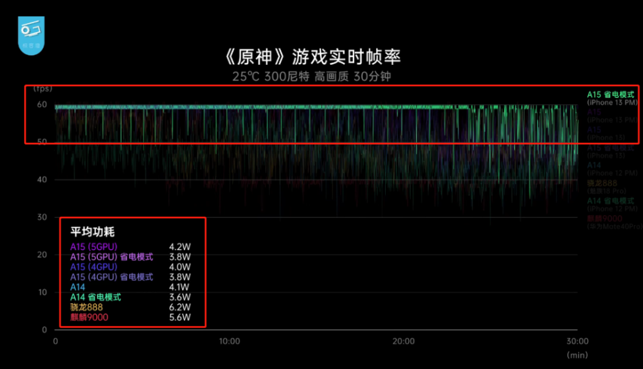Click the 5.6W power value
The width and height of the screenshot is (643, 369).
pos(180,318)
